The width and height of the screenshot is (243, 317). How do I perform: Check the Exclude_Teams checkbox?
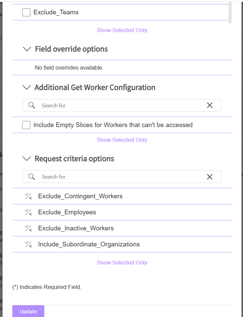(x=26, y=12)
